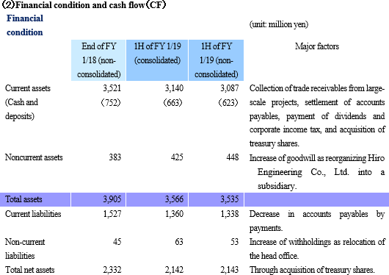The image size is (389, 275).
Task: Select the 'Total net assets' row label
Action: pos(30,270)
